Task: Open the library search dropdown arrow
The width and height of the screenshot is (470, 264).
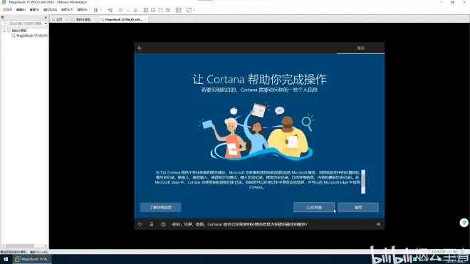Action: pyautogui.click(x=46, y=23)
